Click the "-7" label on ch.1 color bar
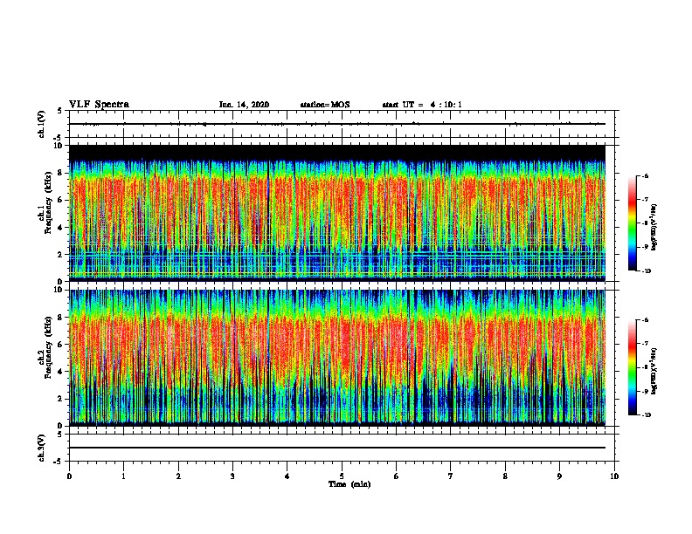This screenshot has width=692, height=534. tap(645, 200)
